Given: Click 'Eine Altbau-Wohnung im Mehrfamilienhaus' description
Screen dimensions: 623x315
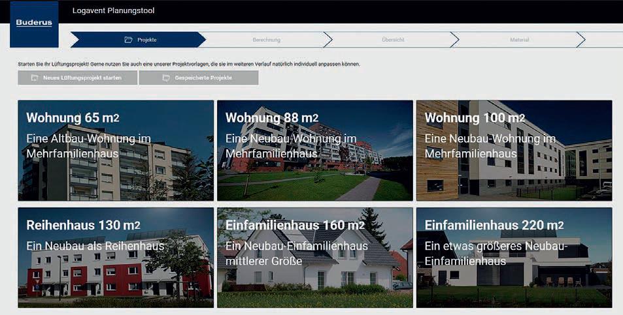Looking at the screenshot, I should [89, 146].
